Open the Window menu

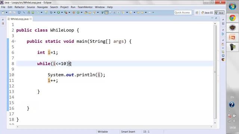pyautogui.click(x=100, y=7)
